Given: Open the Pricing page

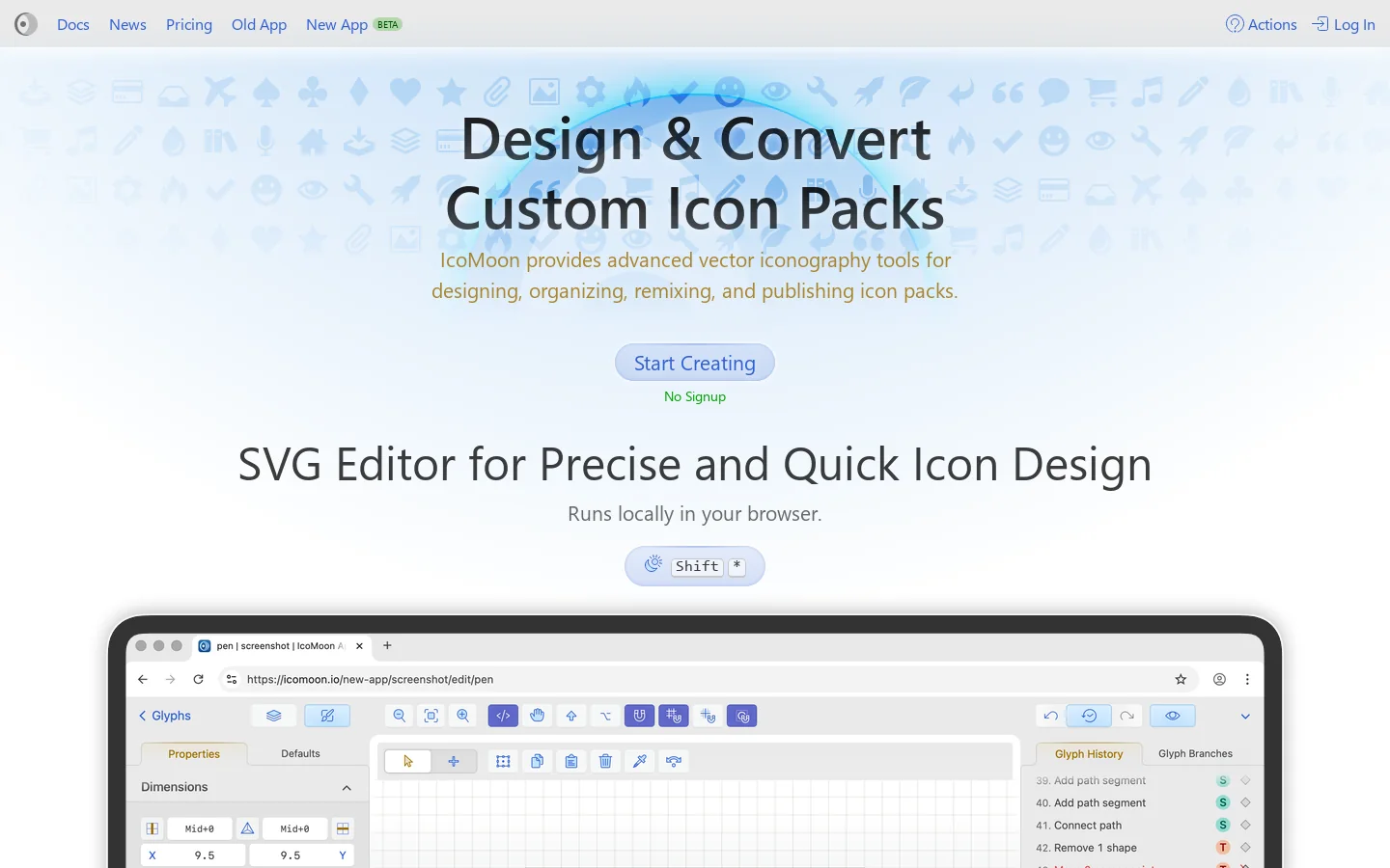Looking at the screenshot, I should tap(189, 24).
